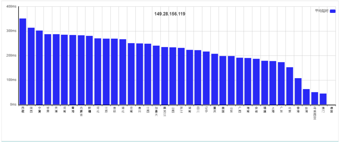Click the chart title 149.28.156.119
Screen dimensions: 340x142
coord(170,14)
